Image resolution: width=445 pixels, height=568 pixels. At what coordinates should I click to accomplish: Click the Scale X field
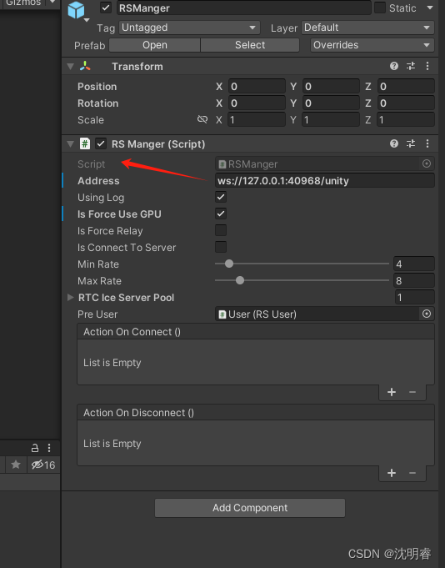point(257,119)
